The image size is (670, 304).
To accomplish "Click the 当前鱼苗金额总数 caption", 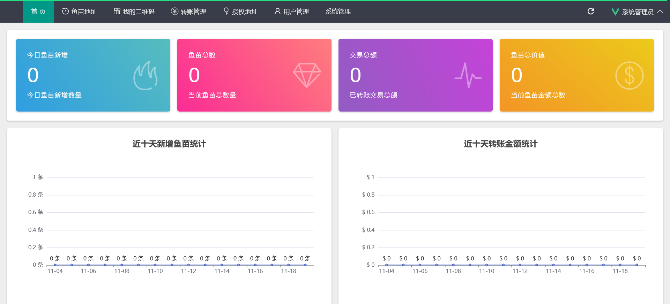I will coord(538,95).
